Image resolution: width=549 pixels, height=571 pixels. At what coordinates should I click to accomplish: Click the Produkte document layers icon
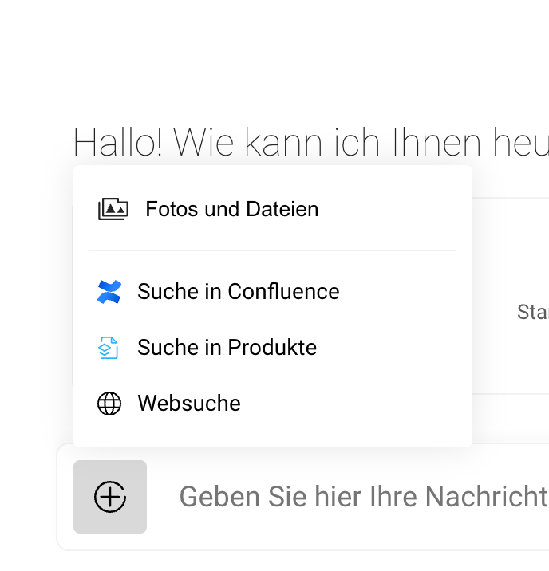109,348
